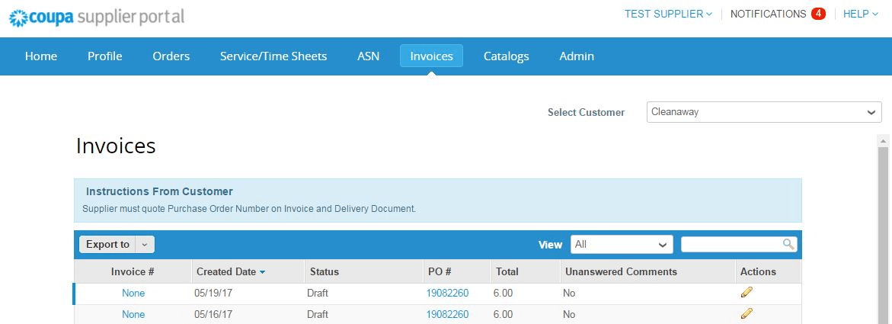Click the search magnifier icon
The image size is (892, 324).
tap(788, 244)
